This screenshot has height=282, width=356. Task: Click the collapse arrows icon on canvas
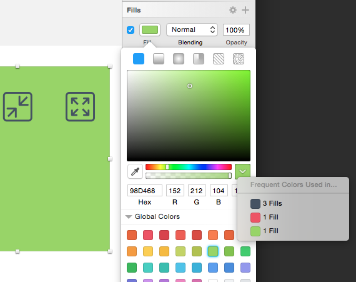(x=17, y=106)
